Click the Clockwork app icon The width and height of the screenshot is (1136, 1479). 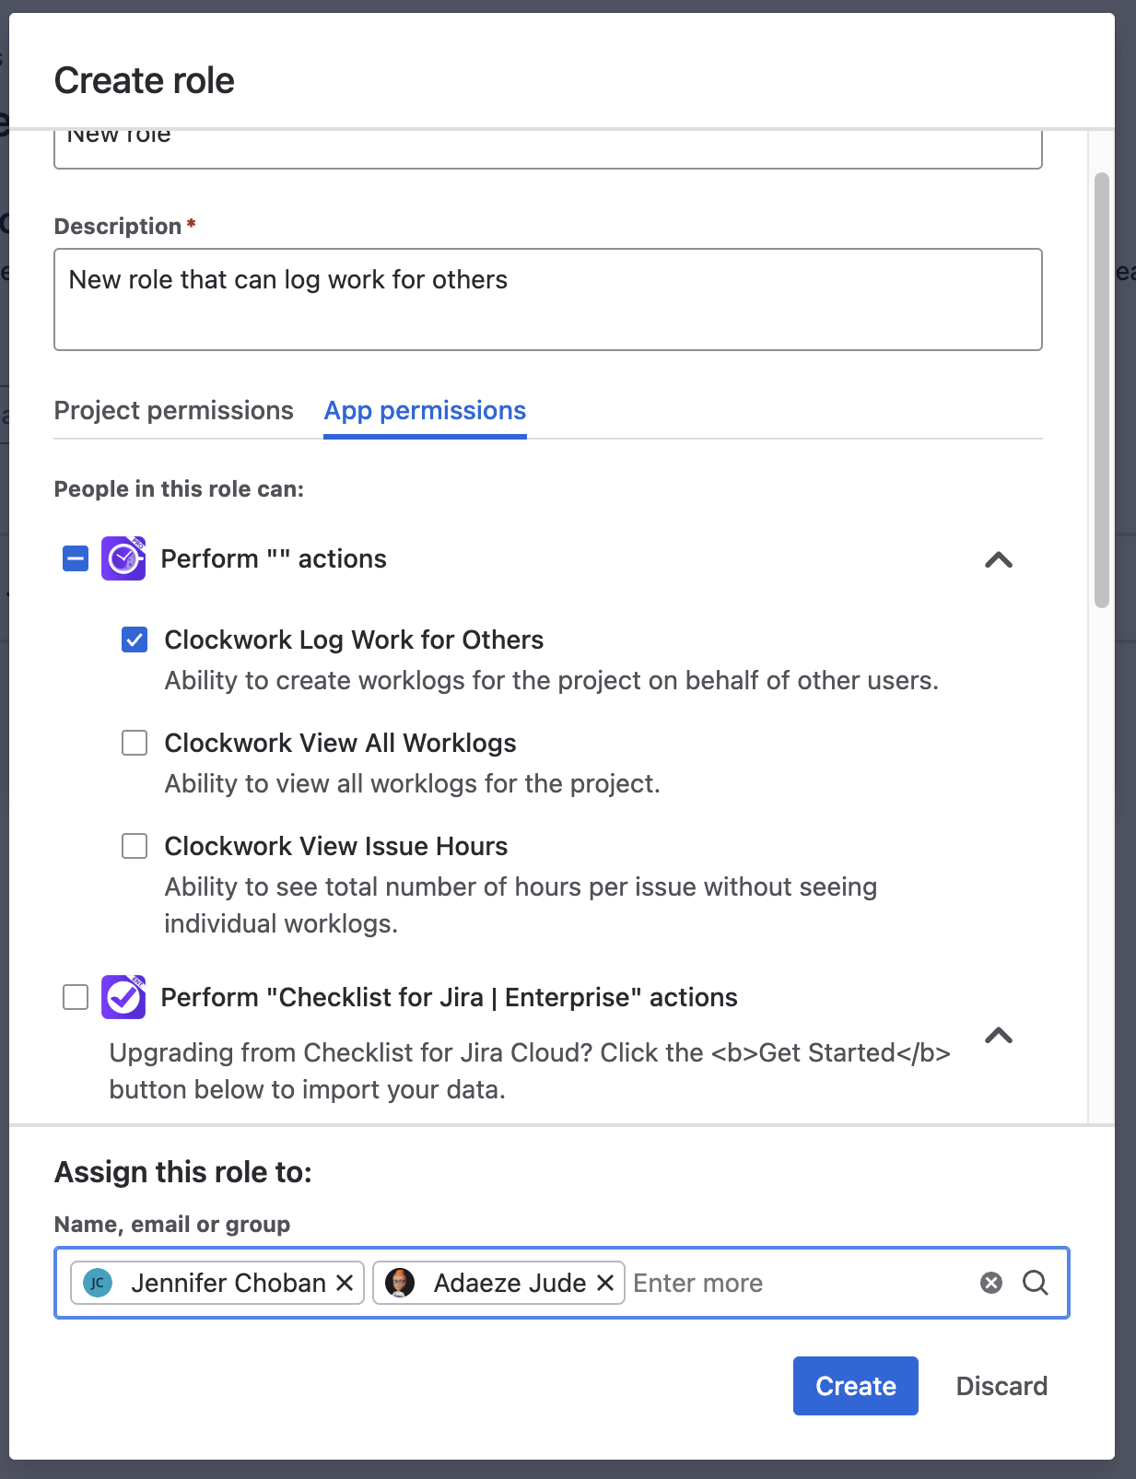coord(123,558)
